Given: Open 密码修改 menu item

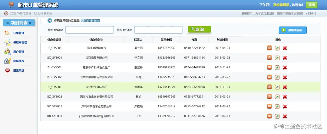Looking at the screenshot, I should pos(19,61).
